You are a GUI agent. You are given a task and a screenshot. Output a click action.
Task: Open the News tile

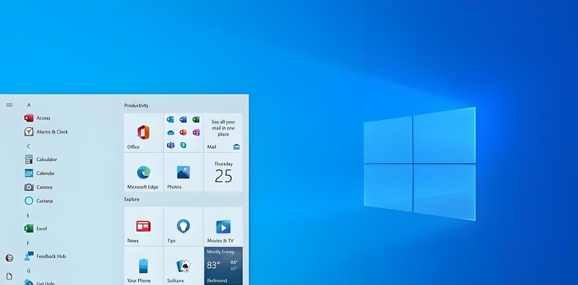[x=144, y=226]
